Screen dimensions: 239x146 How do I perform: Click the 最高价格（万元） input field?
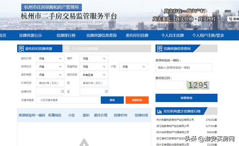click(x=94, y=83)
